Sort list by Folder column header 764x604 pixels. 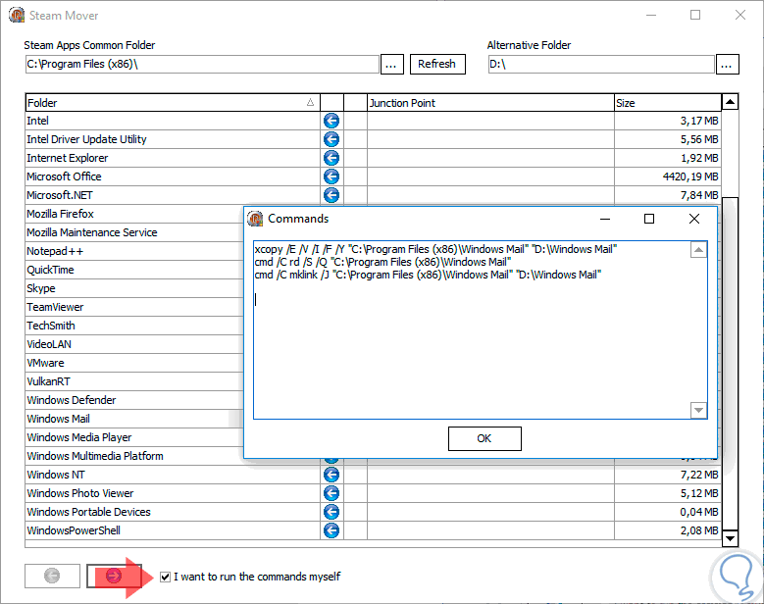tap(173, 103)
